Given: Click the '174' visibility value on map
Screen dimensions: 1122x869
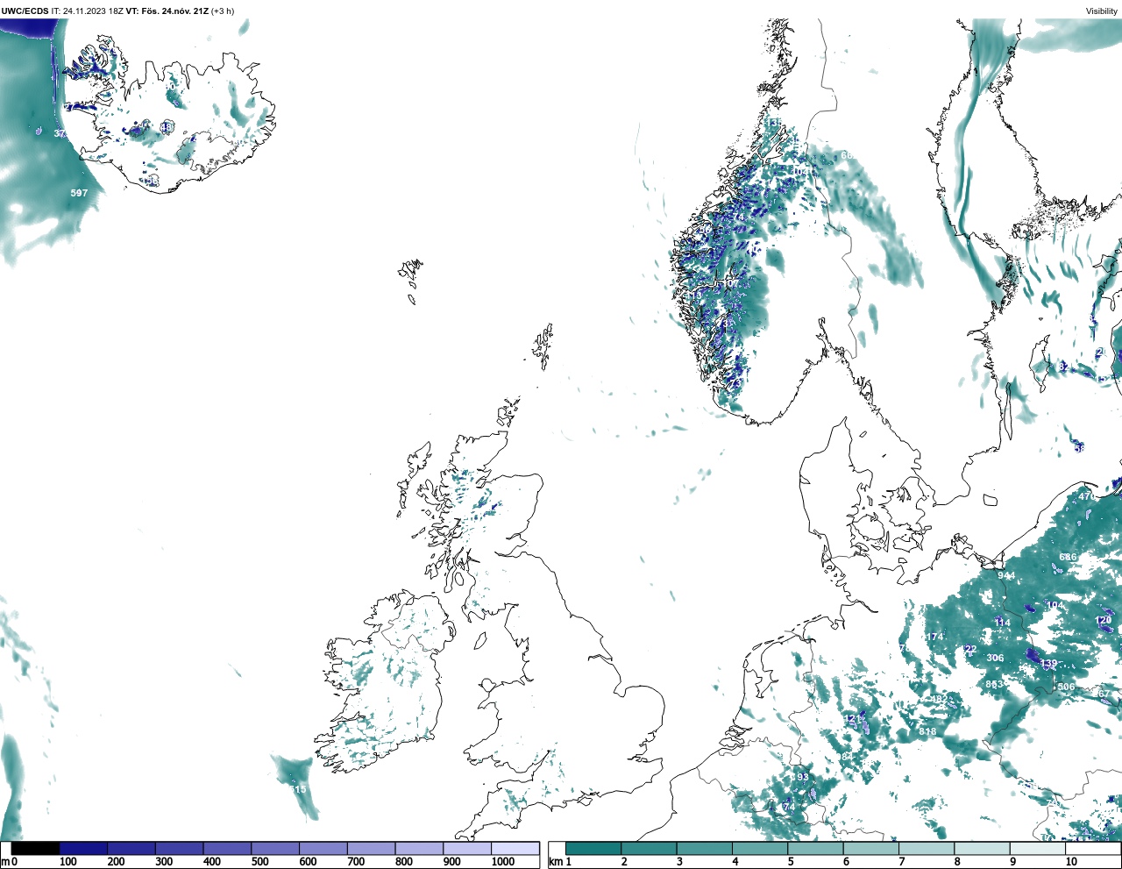Looking at the screenshot, I should click(934, 637).
